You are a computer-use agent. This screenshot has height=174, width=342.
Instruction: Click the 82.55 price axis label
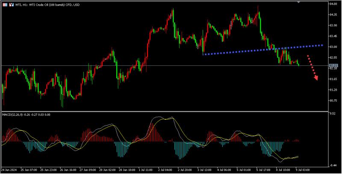(x=333, y=58)
